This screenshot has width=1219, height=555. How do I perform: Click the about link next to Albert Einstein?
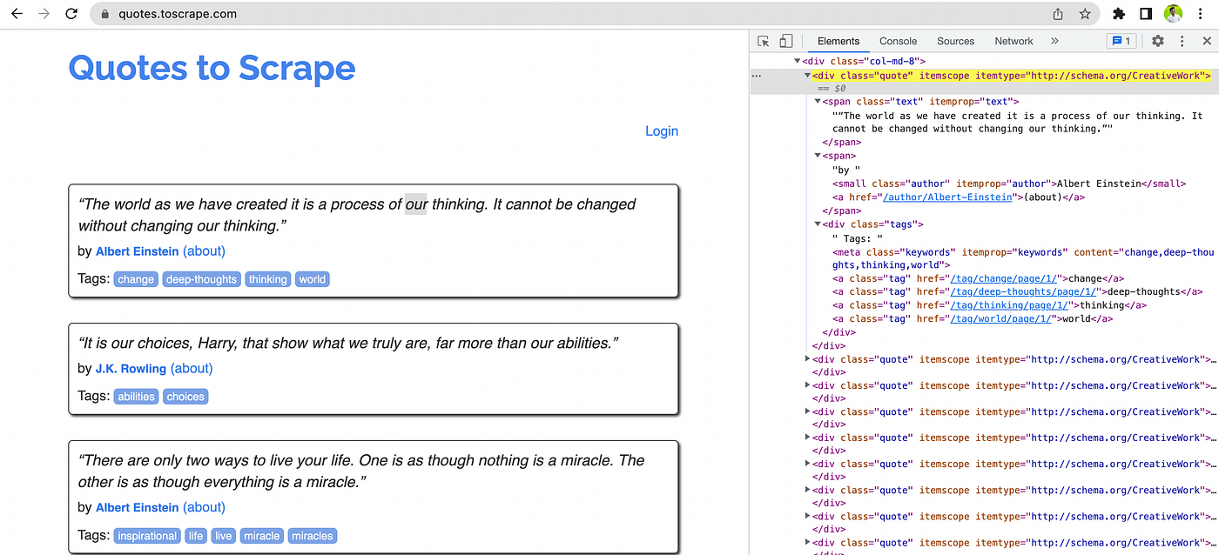pos(204,251)
